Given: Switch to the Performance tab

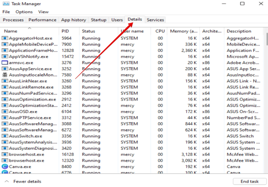Looking at the screenshot, I should (x=42, y=20).
